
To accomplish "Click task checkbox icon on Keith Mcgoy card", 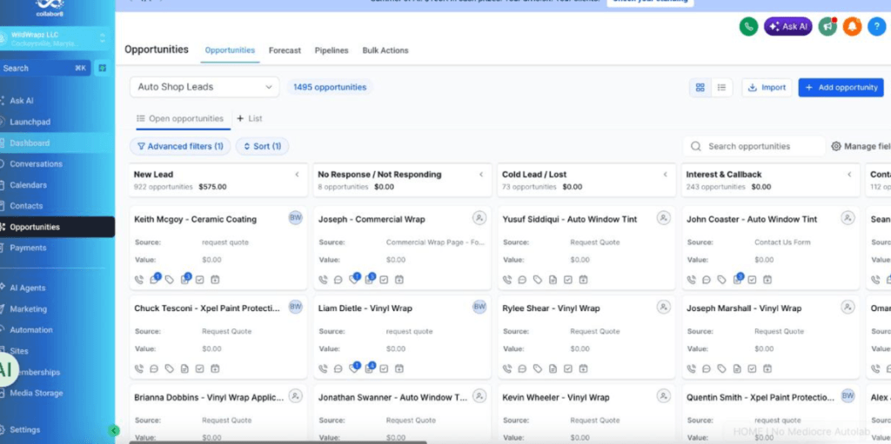I will [199, 279].
